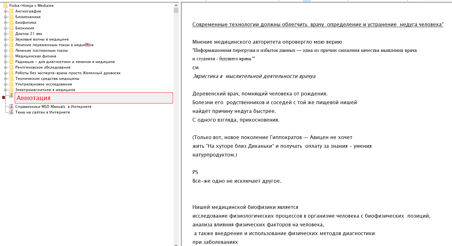Click the tree panel scrollbar down arrow
Viewport: 452px width, 246px height.
pos(176,244)
